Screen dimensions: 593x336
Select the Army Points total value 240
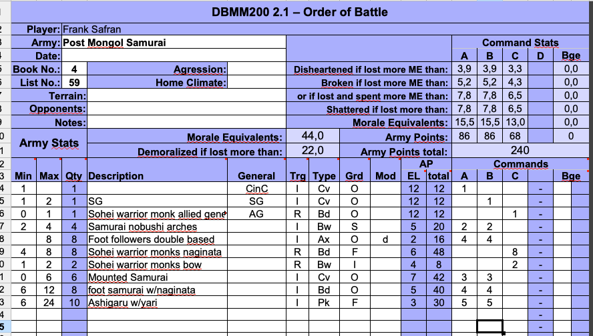click(520, 151)
